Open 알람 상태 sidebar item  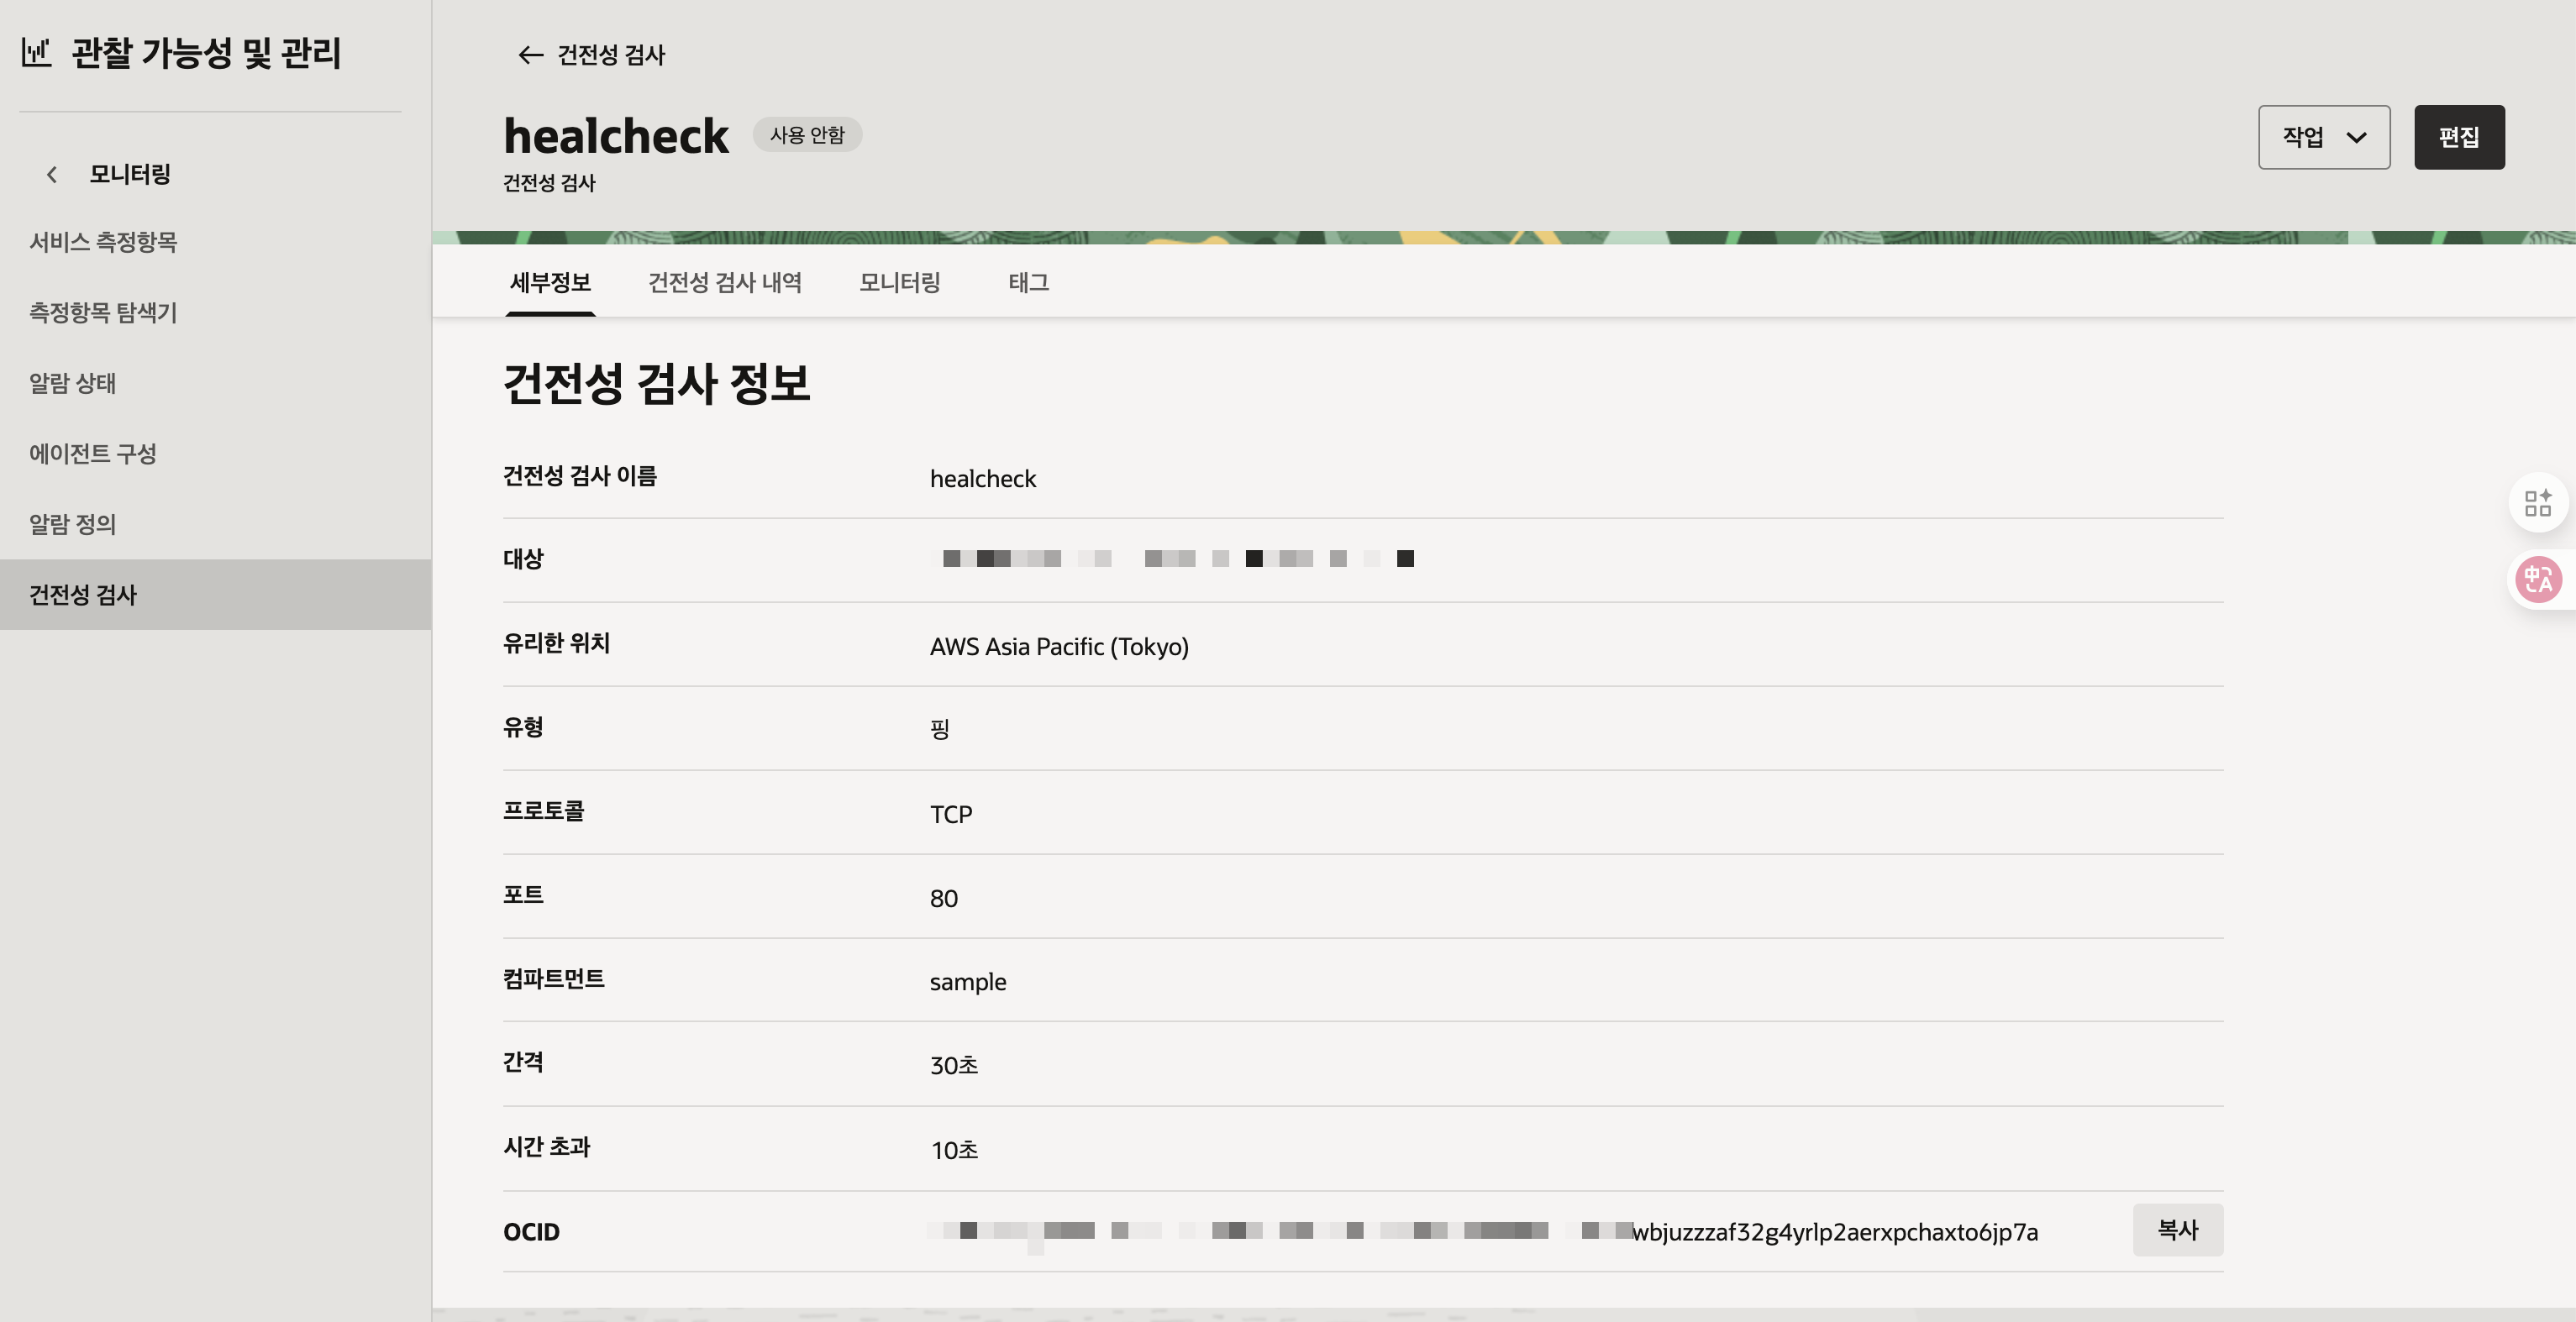click(x=72, y=383)
